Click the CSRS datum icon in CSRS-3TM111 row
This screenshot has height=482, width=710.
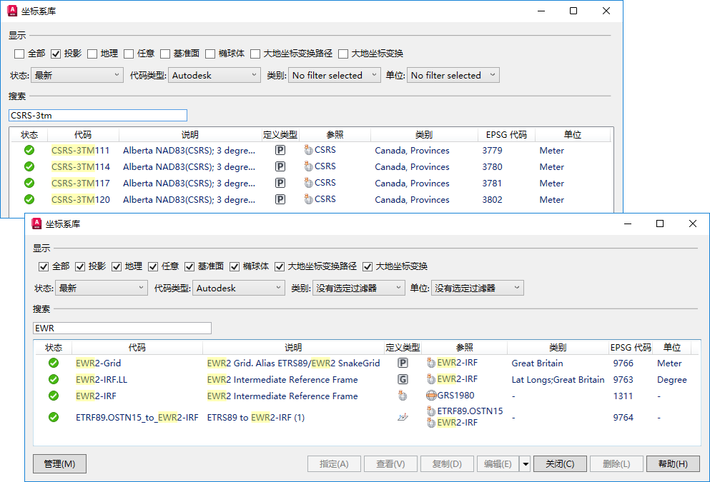tap(308, 150)
